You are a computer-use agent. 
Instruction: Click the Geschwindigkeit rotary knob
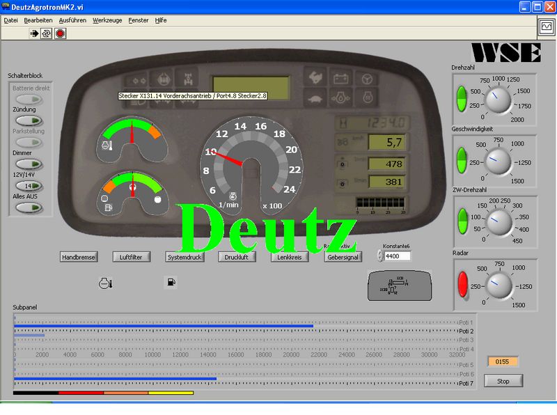[498, 162]
